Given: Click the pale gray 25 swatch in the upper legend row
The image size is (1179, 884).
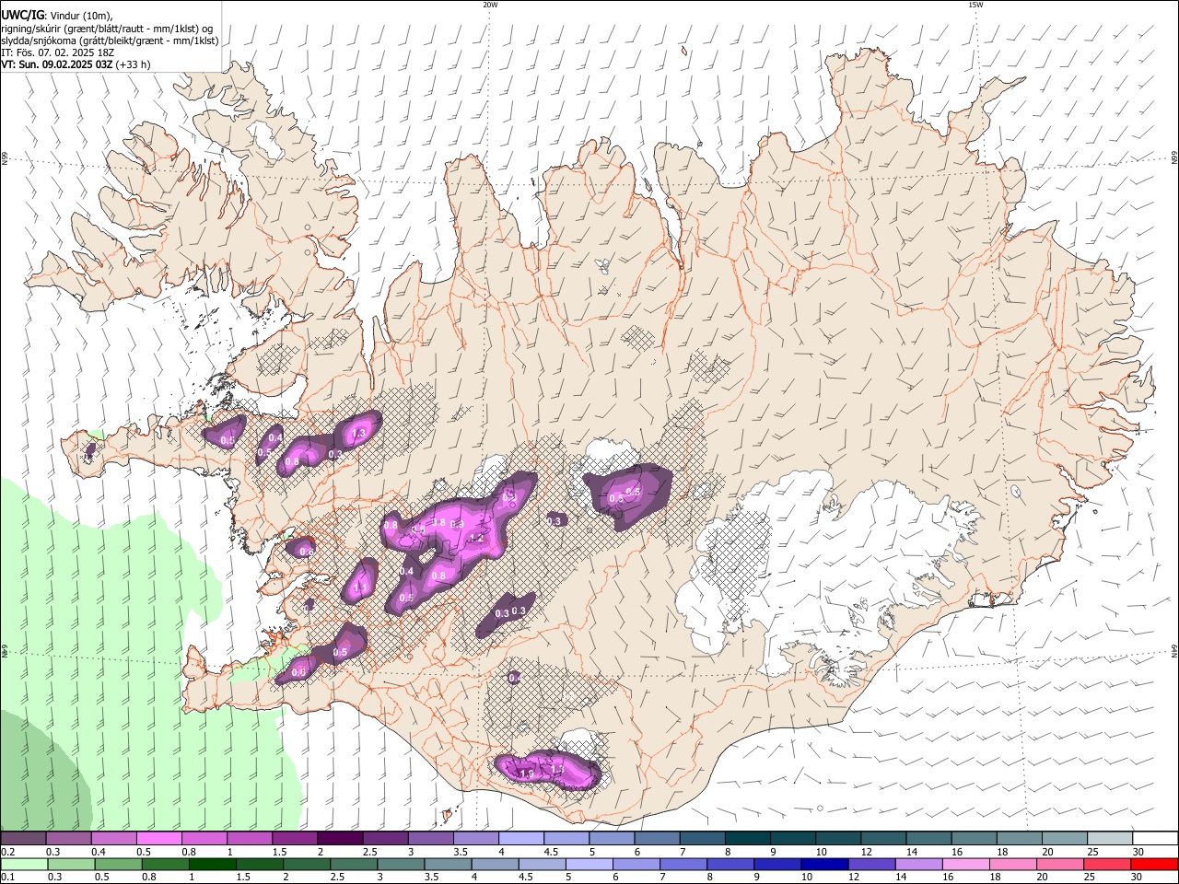Looking at the screenshot, I should point(1111,839).
